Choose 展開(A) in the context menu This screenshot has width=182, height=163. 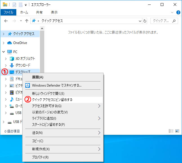pyautogui.click(x=63, y=77)
